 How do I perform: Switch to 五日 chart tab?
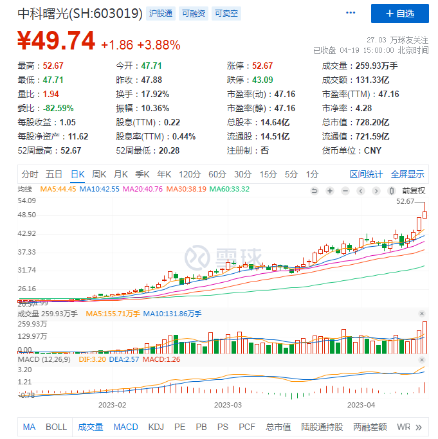pyautogui.click(x=54, y=174)
